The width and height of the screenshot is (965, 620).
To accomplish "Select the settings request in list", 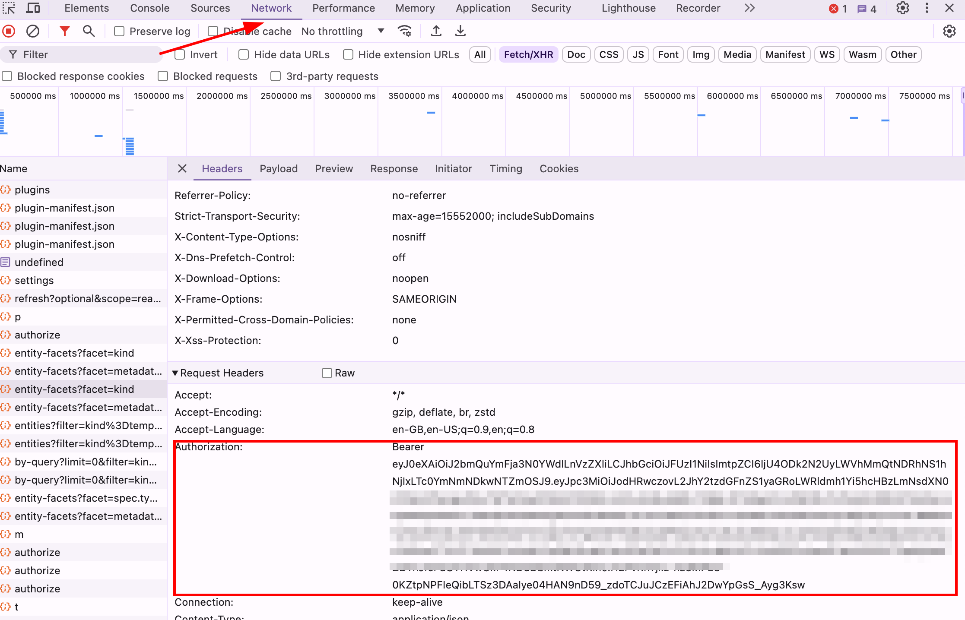I will pyautogui.click(x=34, y=281).
